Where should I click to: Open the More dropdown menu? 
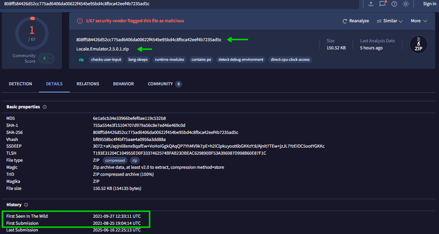[x=419, y=21]
